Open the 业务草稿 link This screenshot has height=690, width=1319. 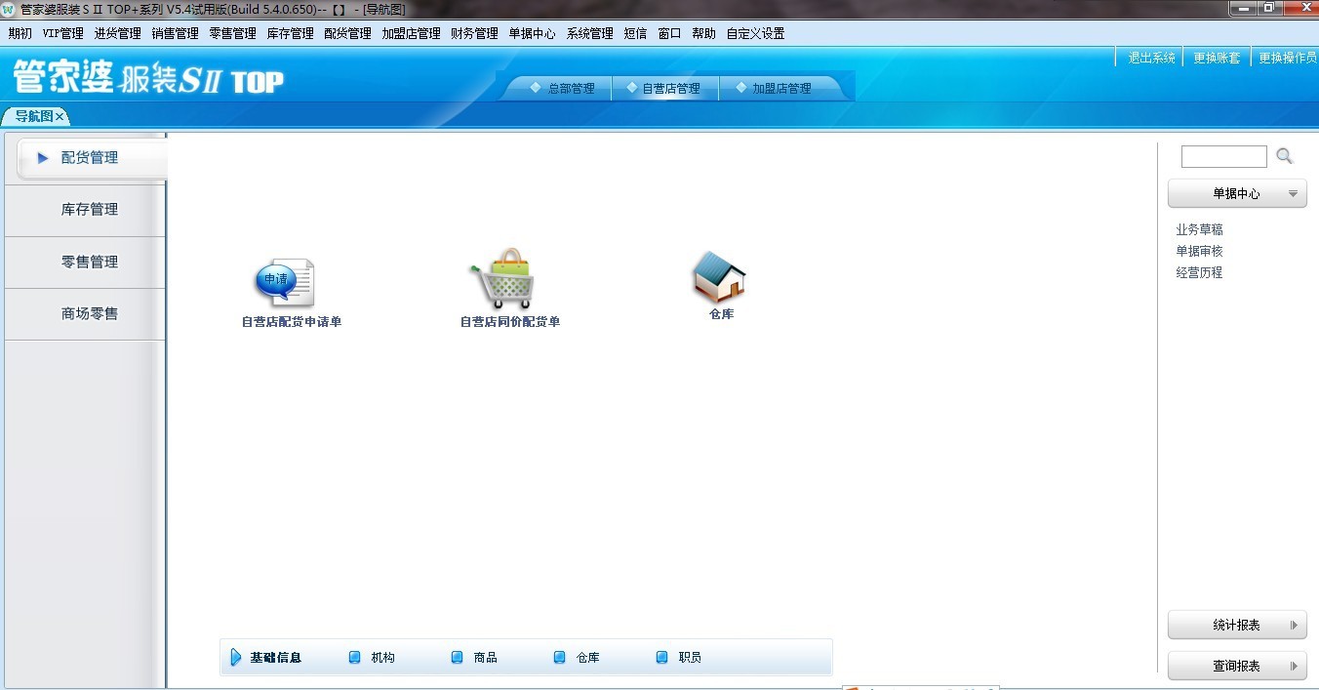point(1199,230)
